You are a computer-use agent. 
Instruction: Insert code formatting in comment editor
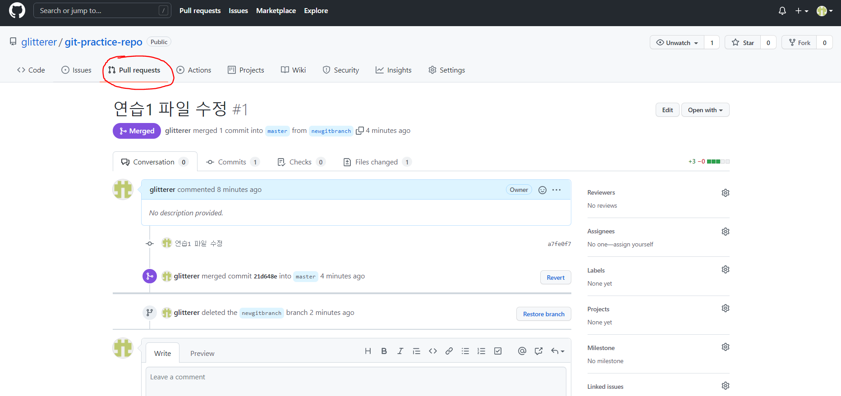click(x=433, y=351)
